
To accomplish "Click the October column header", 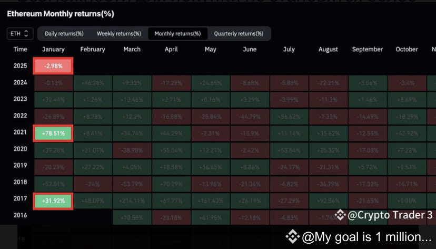I will (407, 49).
